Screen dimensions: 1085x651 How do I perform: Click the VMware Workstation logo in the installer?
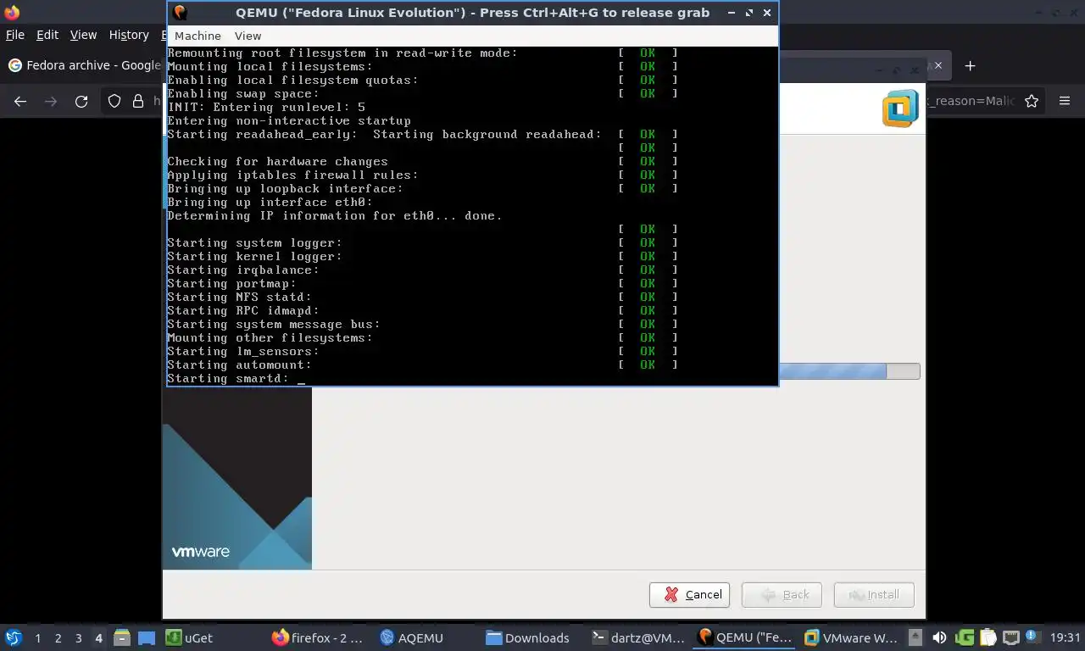900,108
